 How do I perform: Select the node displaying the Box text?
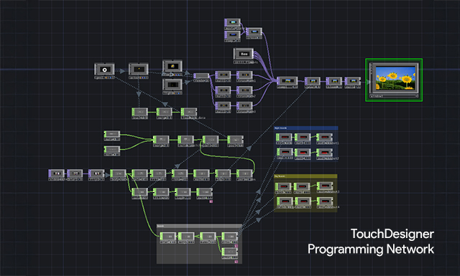244,54
